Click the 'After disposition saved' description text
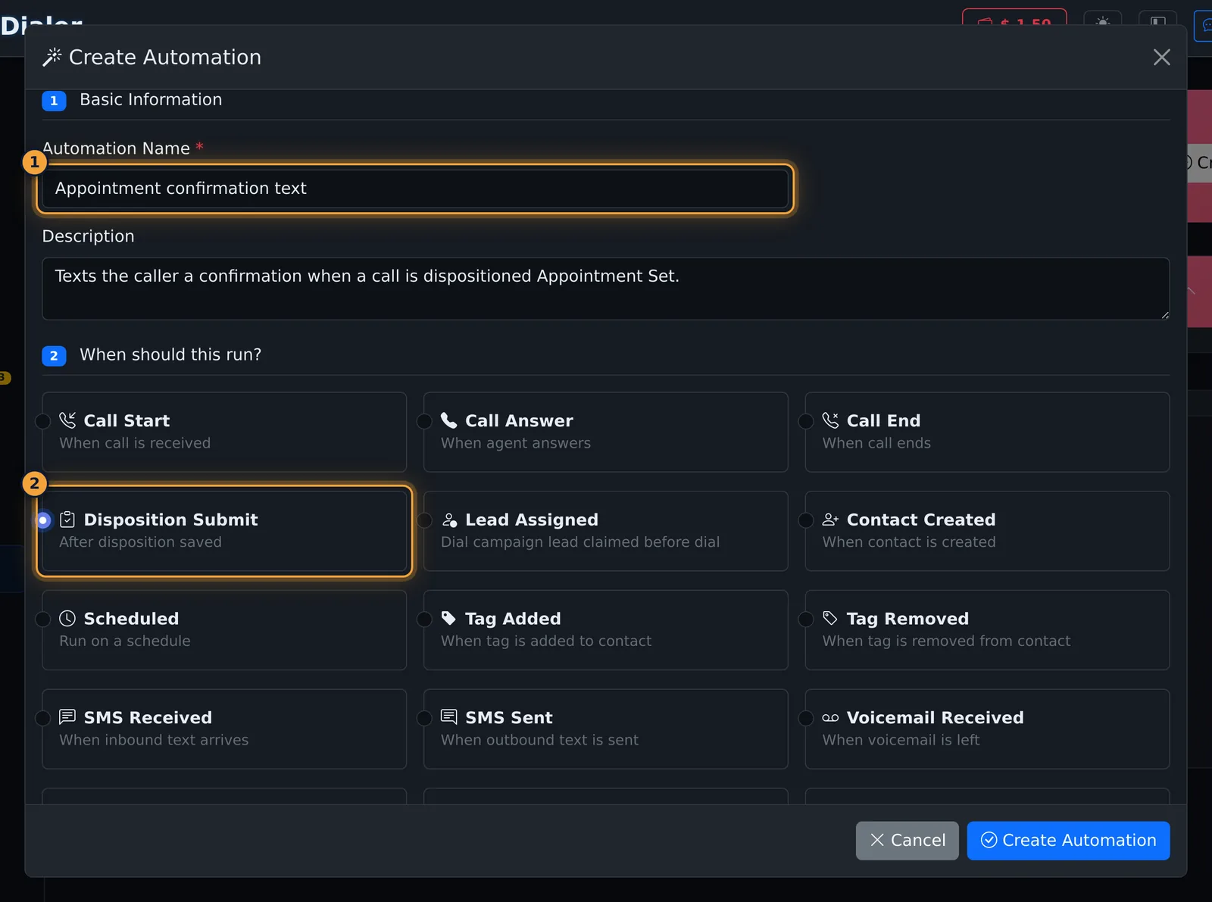The width and height of the screenshot is (1212, 902). click(x=140, y=542)
